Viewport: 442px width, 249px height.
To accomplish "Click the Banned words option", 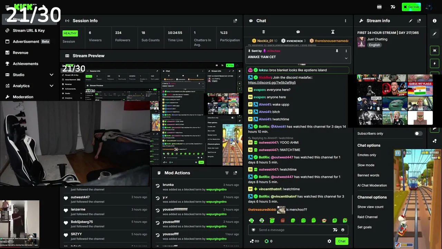I will (x=368, y=175).
